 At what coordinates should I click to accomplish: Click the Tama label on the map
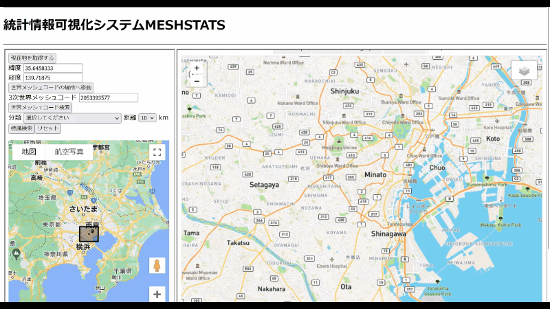click(191, 233)
